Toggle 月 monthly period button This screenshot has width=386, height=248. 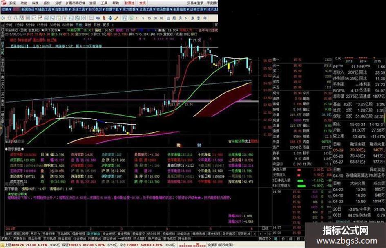coord(180,18)
